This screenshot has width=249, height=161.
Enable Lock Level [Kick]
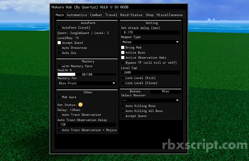click(123, 78)
